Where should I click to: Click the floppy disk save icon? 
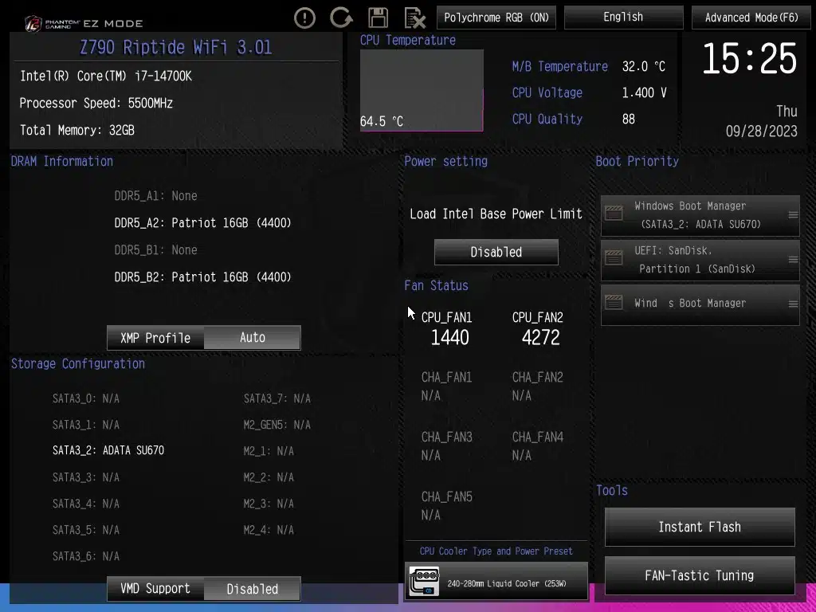tap(378, 18)
